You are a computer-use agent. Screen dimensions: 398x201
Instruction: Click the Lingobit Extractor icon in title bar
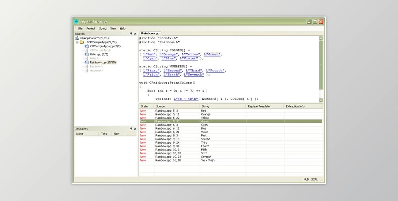76,21
